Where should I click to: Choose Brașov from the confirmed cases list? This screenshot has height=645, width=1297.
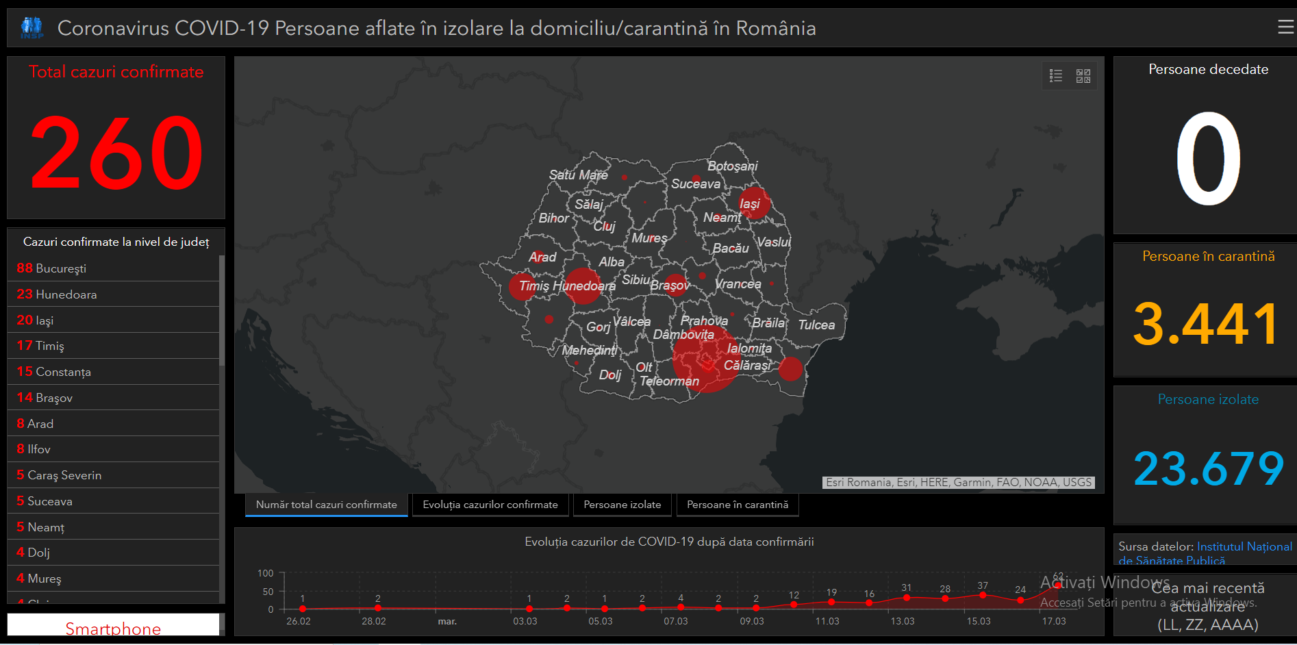point(113,398)
